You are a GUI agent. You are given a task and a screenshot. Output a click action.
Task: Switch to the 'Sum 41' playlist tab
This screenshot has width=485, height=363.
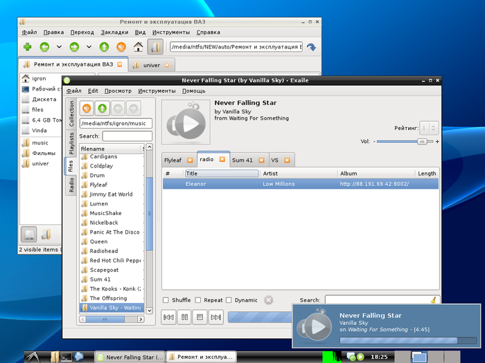coord(242,160)
